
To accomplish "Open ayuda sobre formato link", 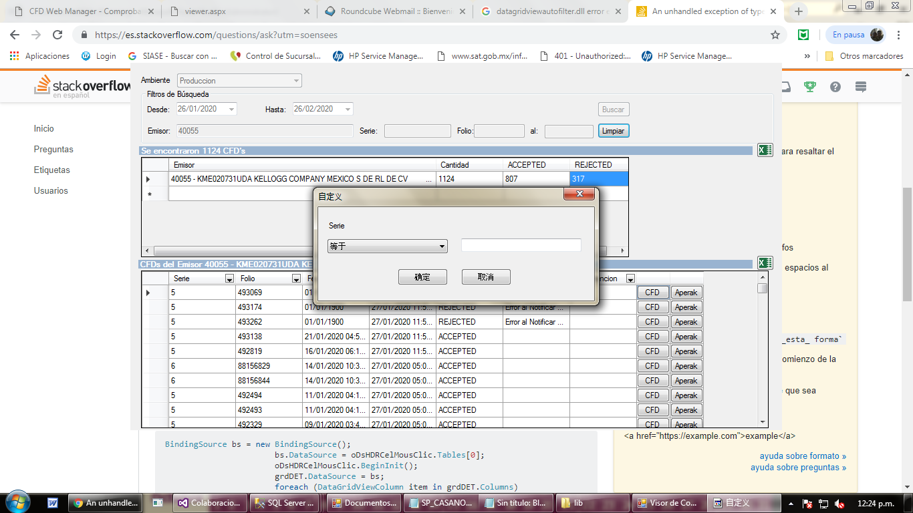I will 803,456.
